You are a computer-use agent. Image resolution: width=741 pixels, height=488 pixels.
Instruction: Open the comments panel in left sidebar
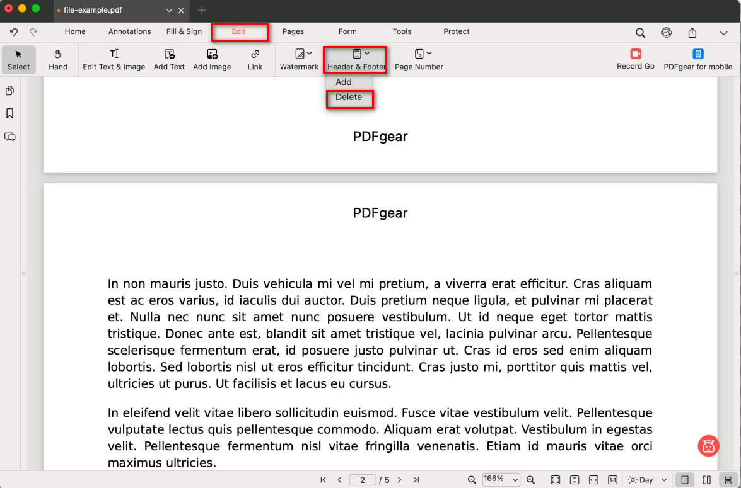[x=10, y=137]
